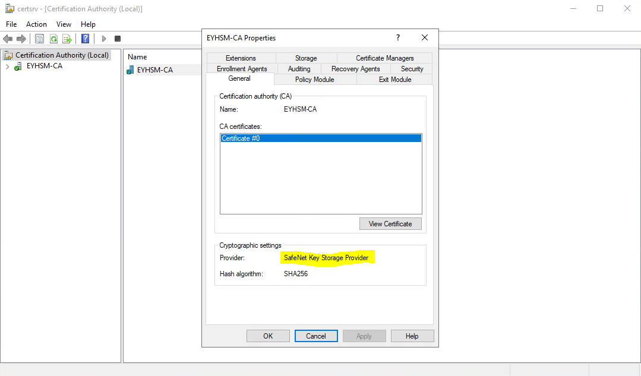Select EYHSM-CA entry in Name list
Viewport: 641px width, 376px height.
point(155,70)
